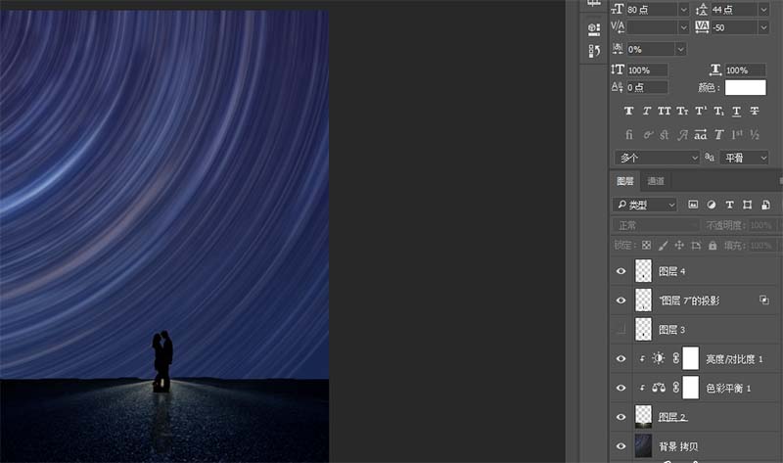The height and width of the screenshot is (463, 783).
Task: Click link icon on 色彩平衡 1 mask
Action: [x=675, y=388]
